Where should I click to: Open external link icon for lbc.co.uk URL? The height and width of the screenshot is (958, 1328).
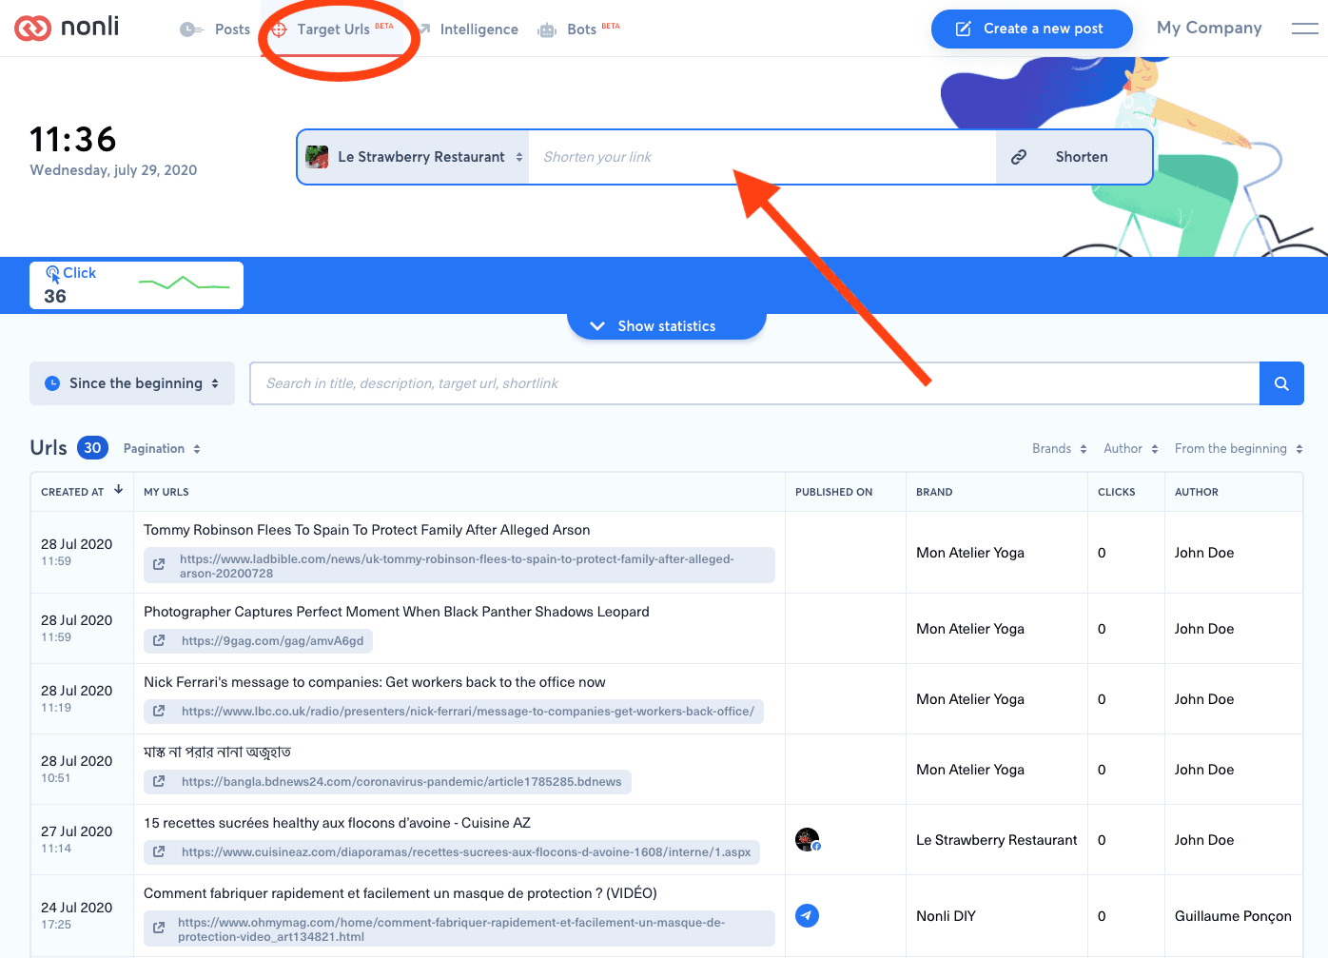[x=159, y=712]
